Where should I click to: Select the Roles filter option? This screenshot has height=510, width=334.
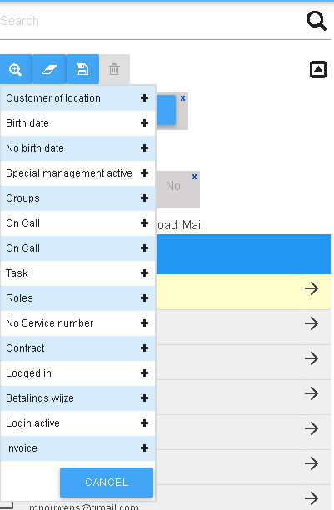point(77,298)
